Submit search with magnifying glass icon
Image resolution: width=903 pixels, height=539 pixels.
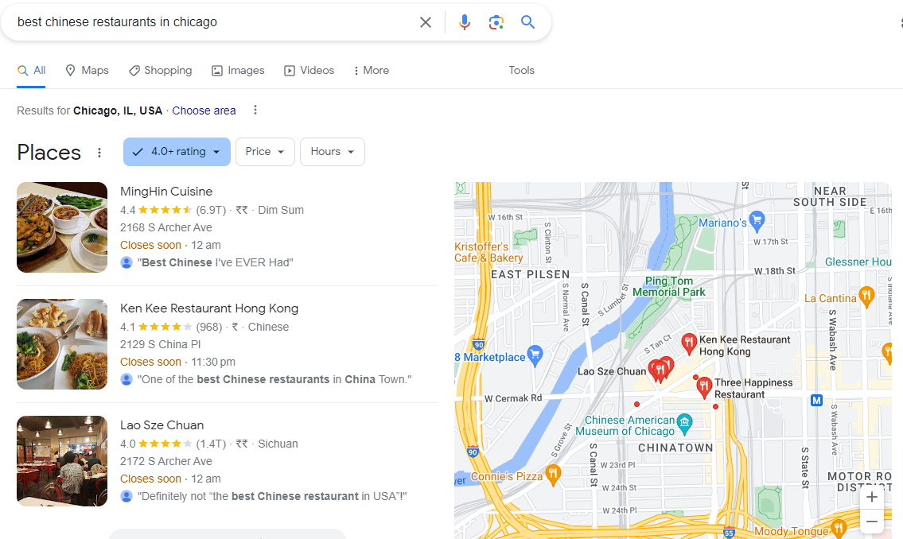(x=527, y=21)
